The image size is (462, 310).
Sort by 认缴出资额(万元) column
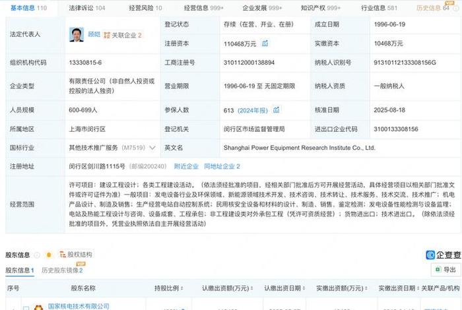click(x=251, y=288)
